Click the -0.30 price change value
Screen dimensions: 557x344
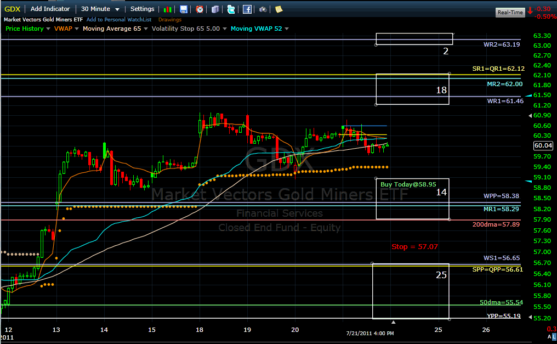(543, 9)
